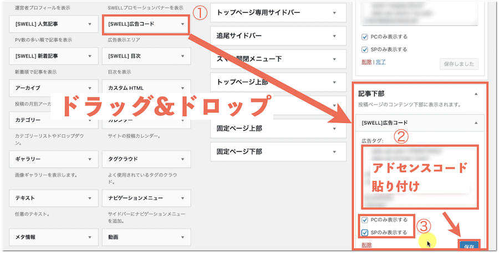Toggle PCのみ表示する checkbox in the upper widget
The height and width of the screenshot is (253, 499).
(x=364, y=37)
